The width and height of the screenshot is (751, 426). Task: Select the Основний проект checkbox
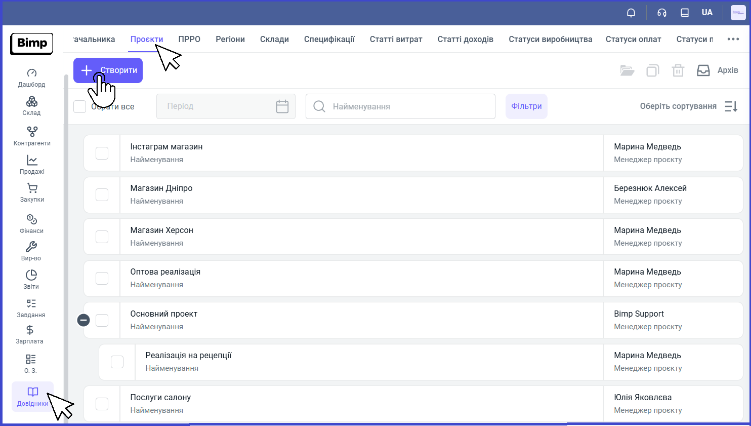click(102, 320)
